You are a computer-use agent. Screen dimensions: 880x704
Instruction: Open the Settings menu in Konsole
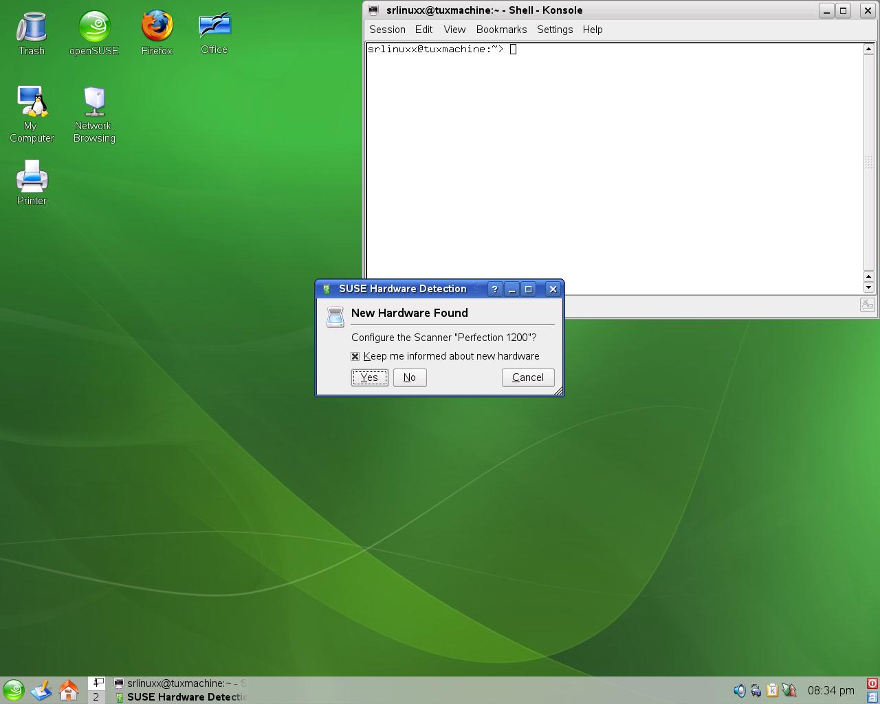tap(555, 30)
